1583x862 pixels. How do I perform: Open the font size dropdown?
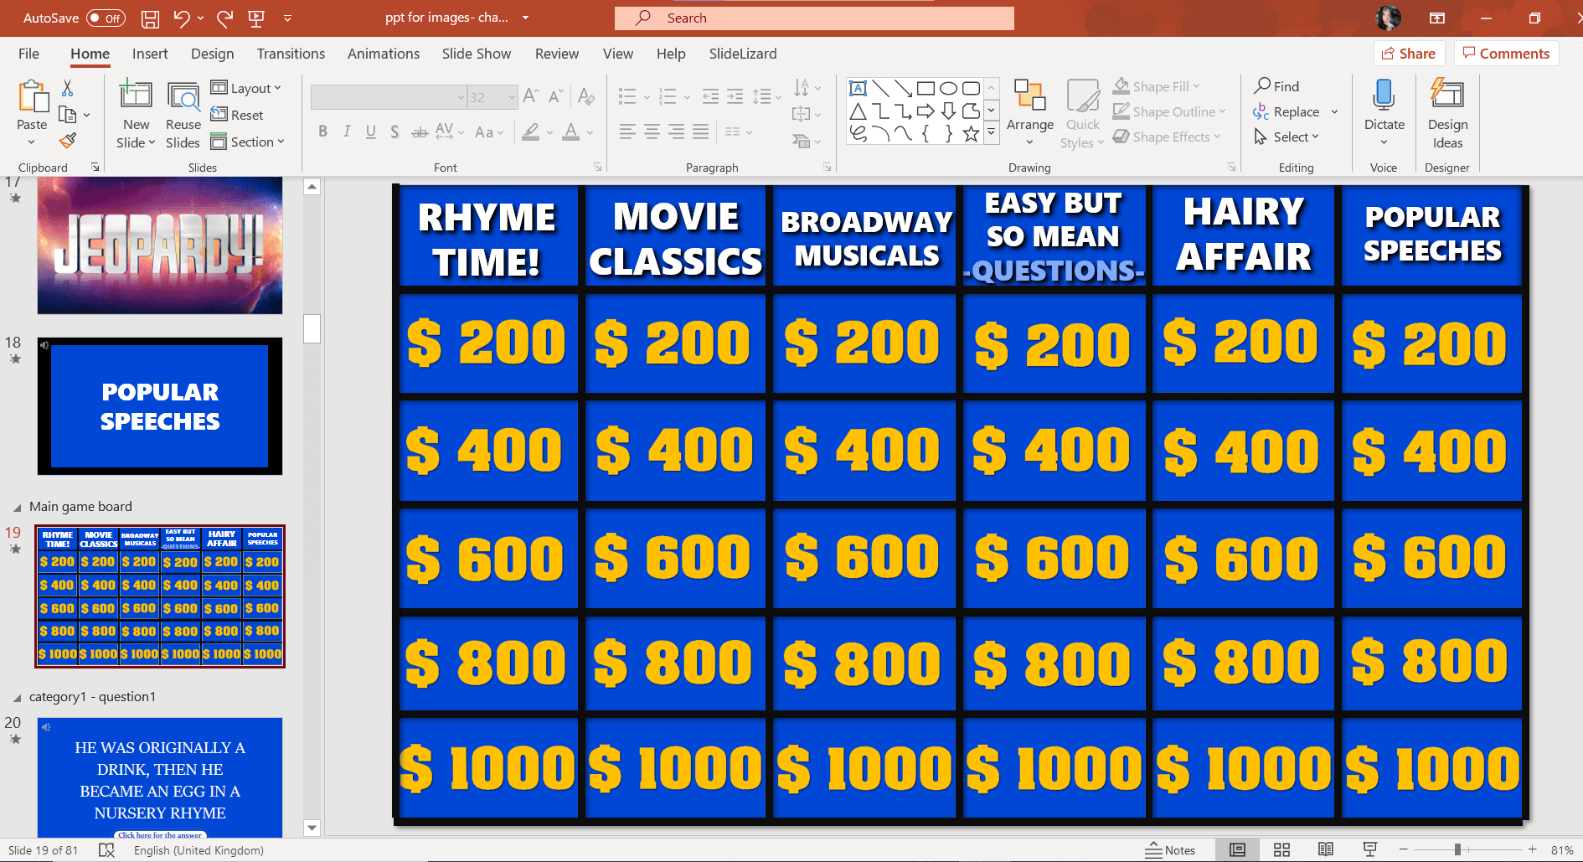512,96
